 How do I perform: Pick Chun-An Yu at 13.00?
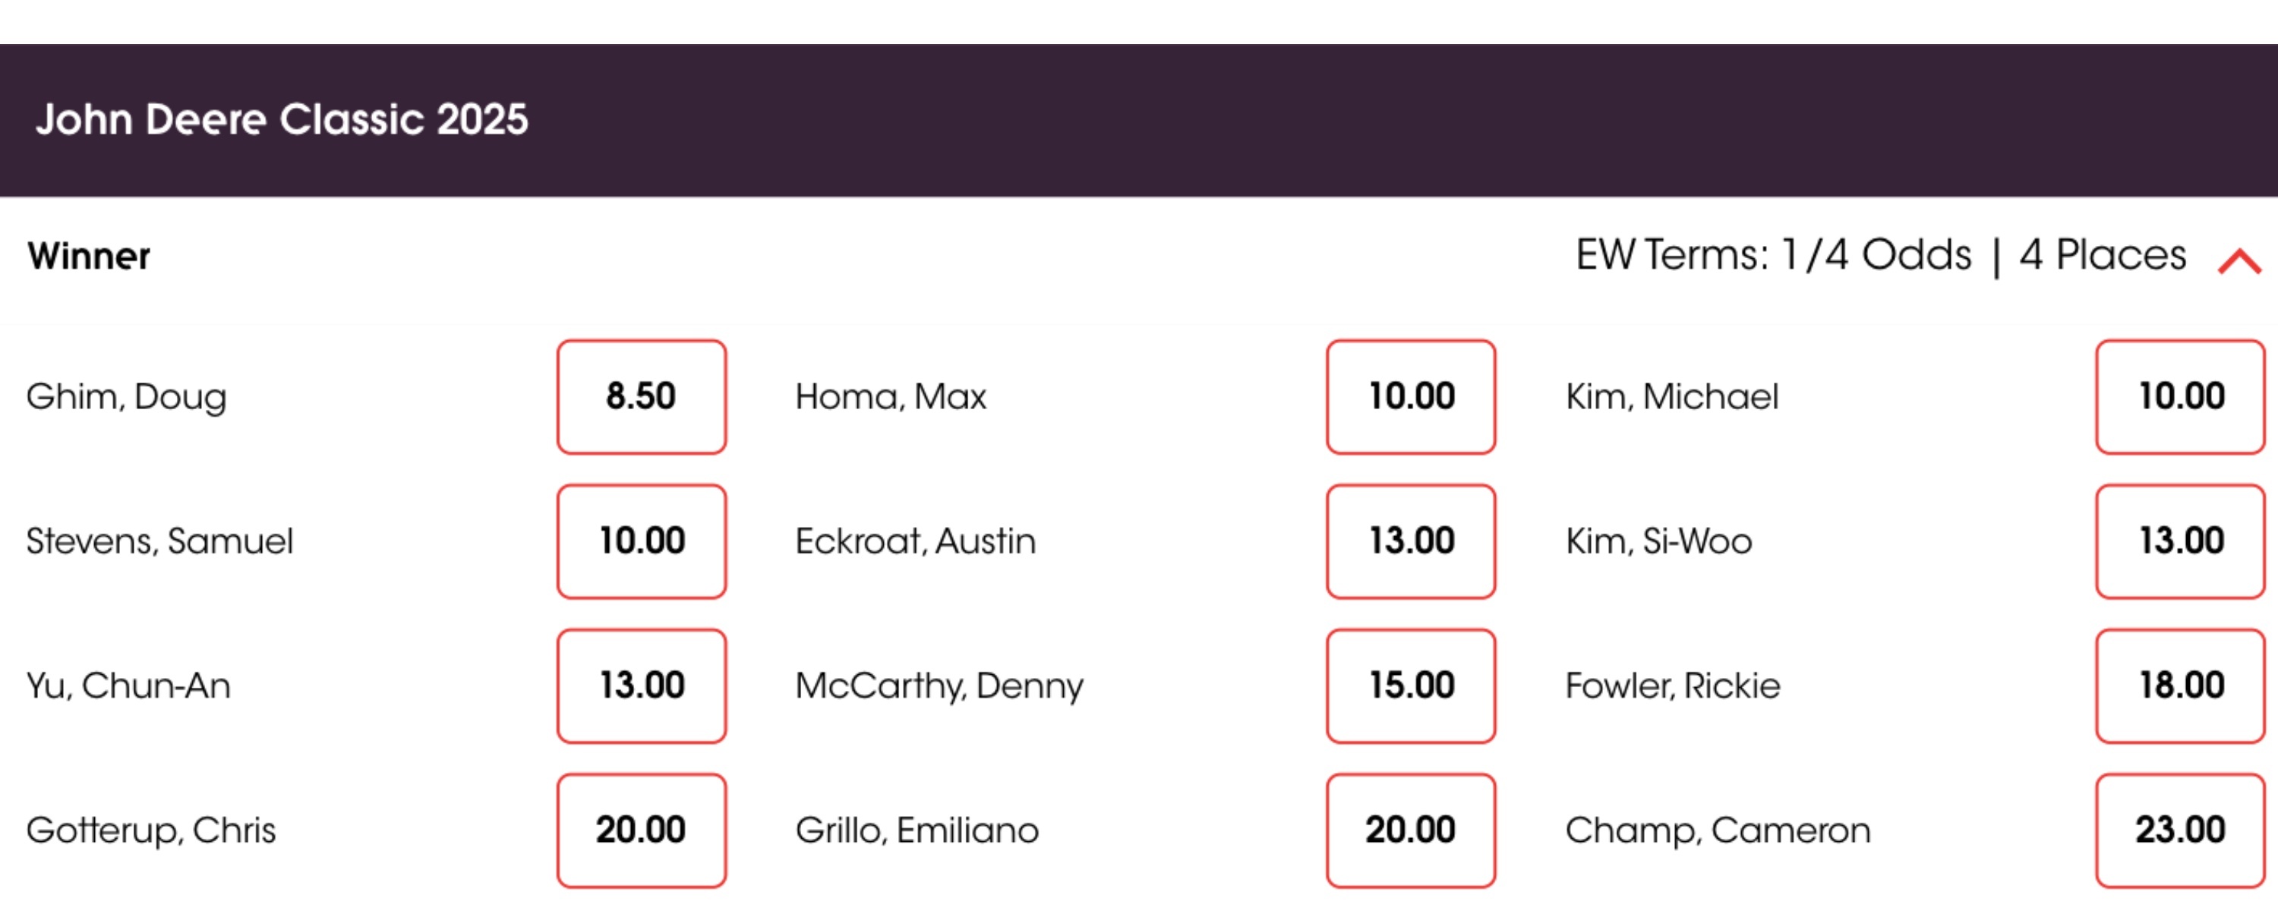pyautogui.click(x=641, y=686)
